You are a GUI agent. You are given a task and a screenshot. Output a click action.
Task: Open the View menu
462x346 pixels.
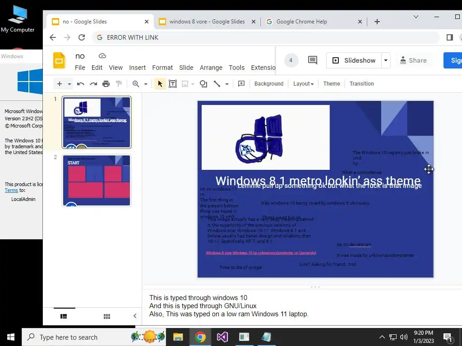[x=116, y=68]
